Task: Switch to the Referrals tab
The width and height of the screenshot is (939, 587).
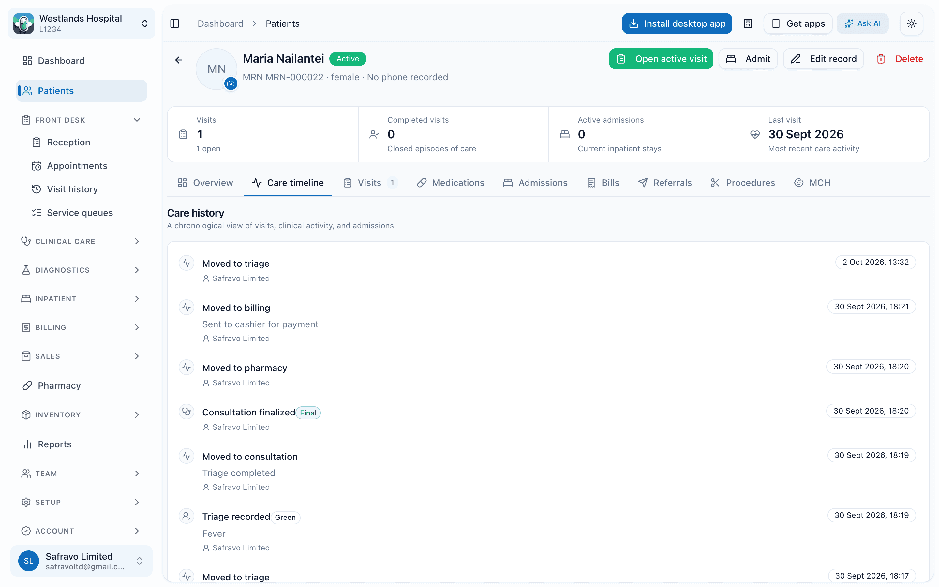Action: [665, 183]
